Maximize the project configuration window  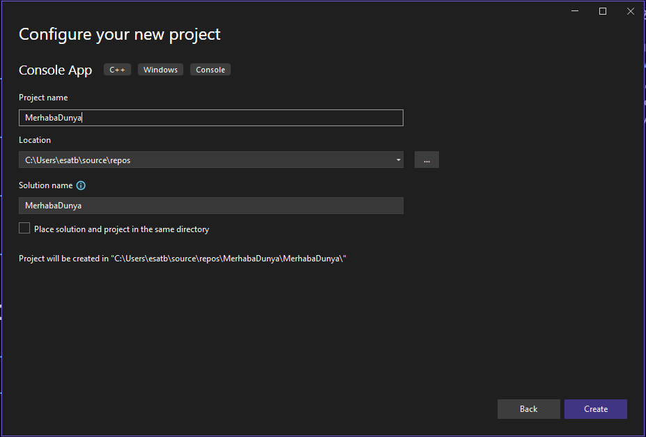point(603,11)
